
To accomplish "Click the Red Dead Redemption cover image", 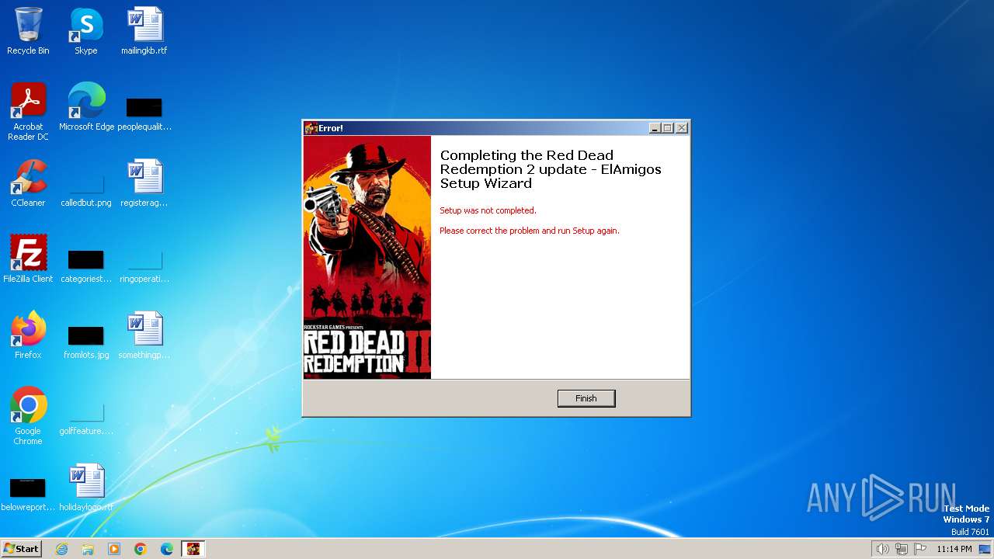I will click(x=367, y=257).
